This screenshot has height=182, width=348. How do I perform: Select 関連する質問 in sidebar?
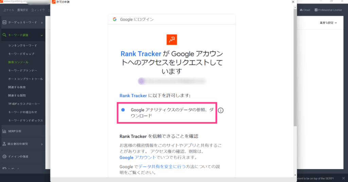tap(17, 95)
